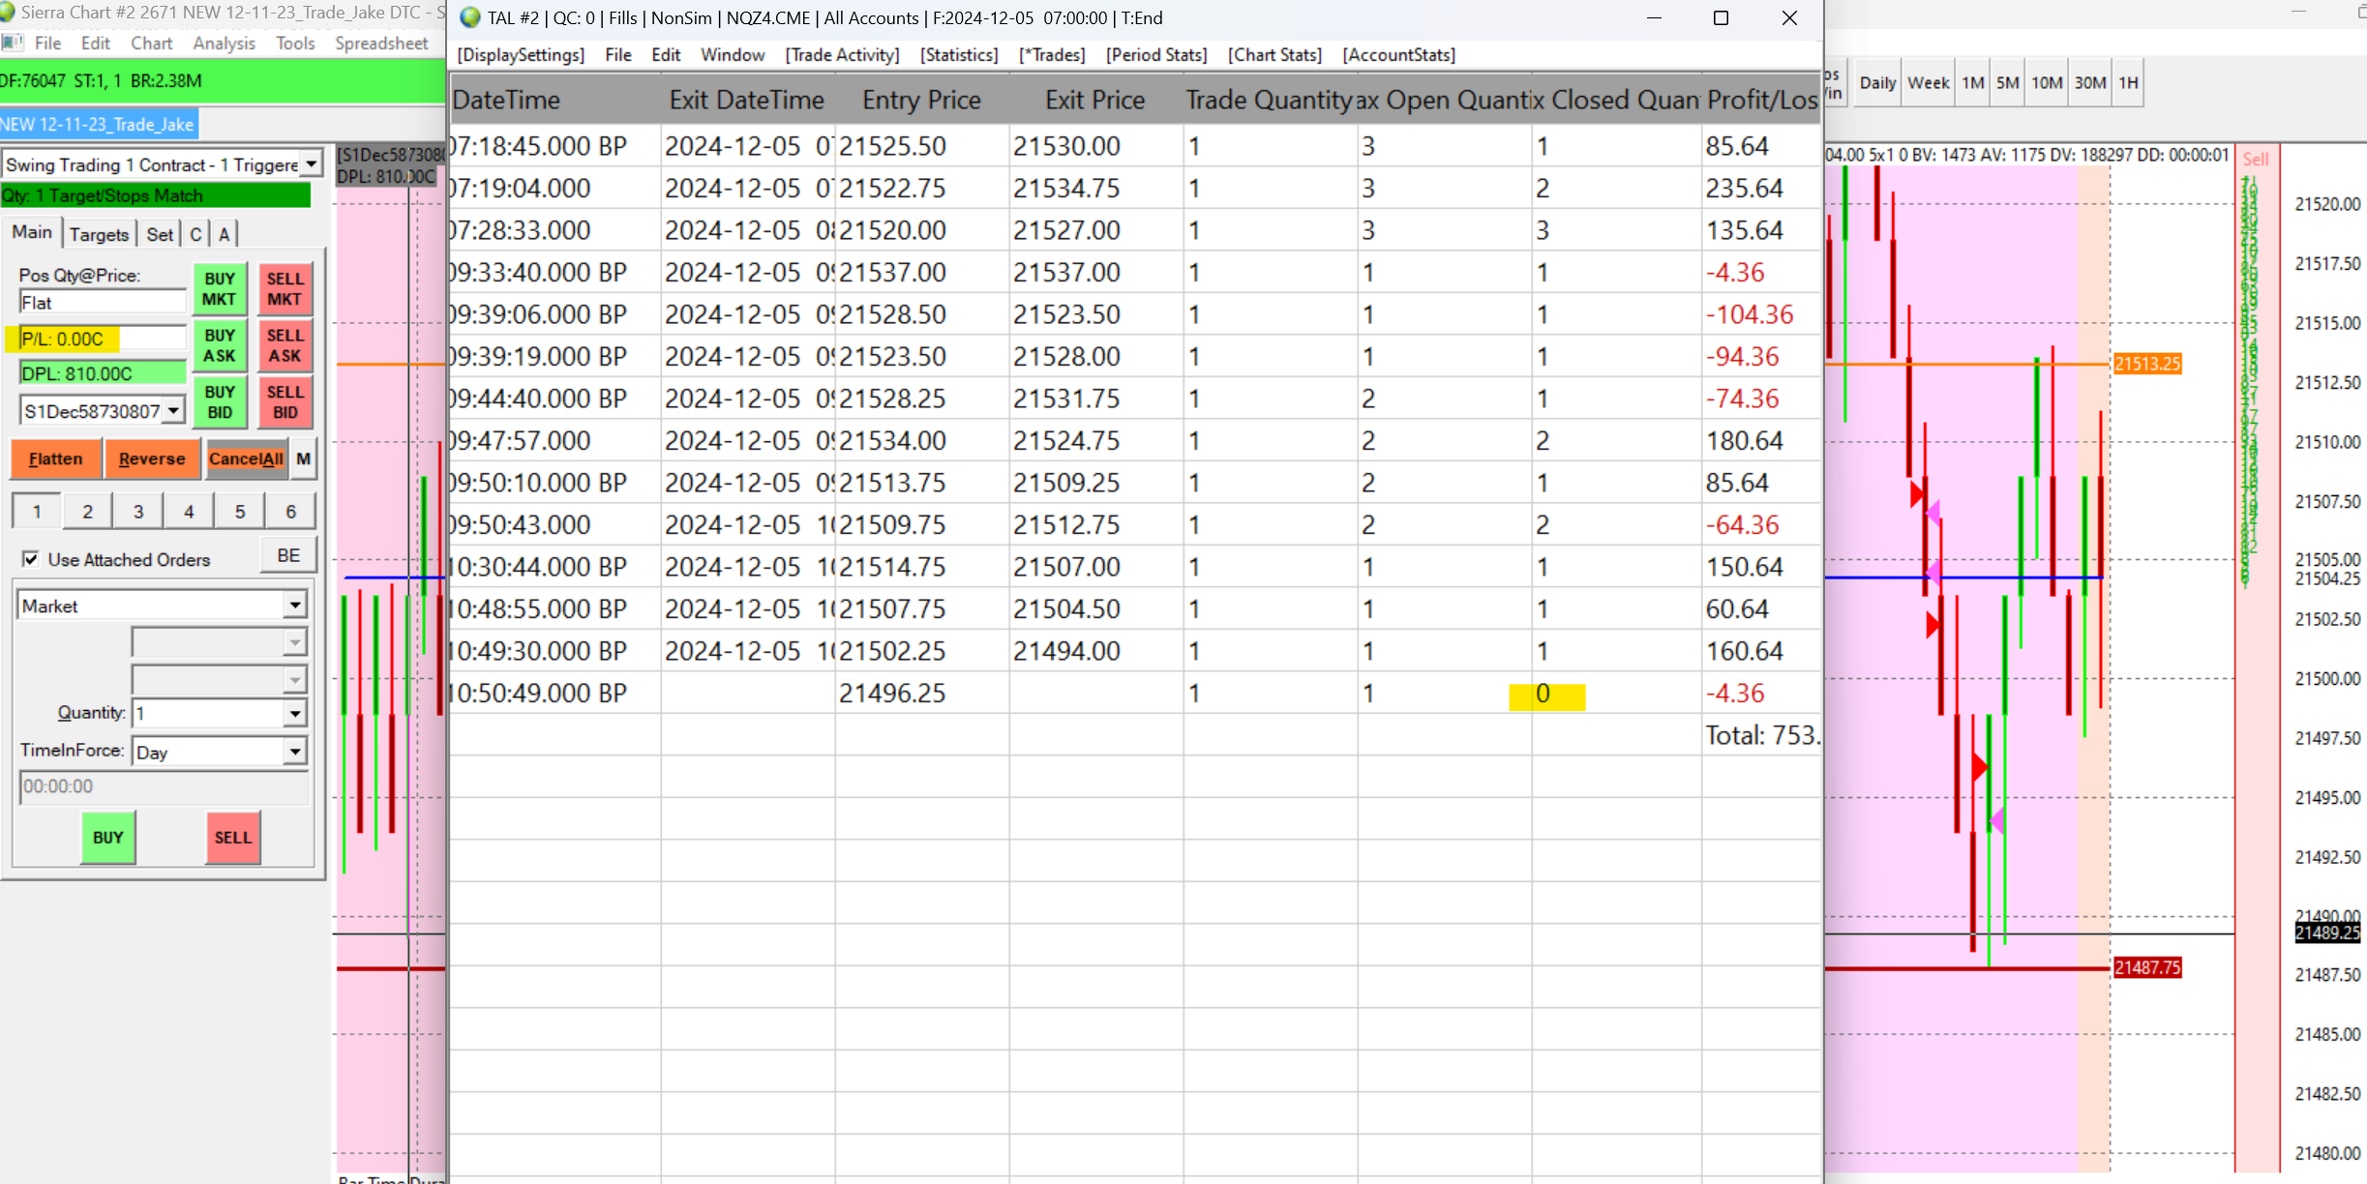Expand the TimeInForce Day dropdown
The image size is (2367, 1184).
tap(294, 752)
